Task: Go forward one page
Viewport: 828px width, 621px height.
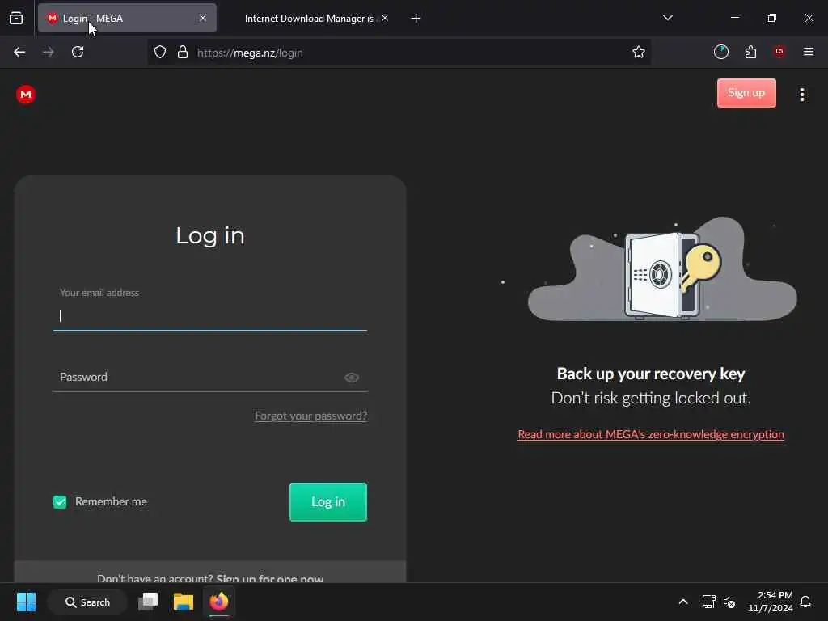Action: pos(49,52)
